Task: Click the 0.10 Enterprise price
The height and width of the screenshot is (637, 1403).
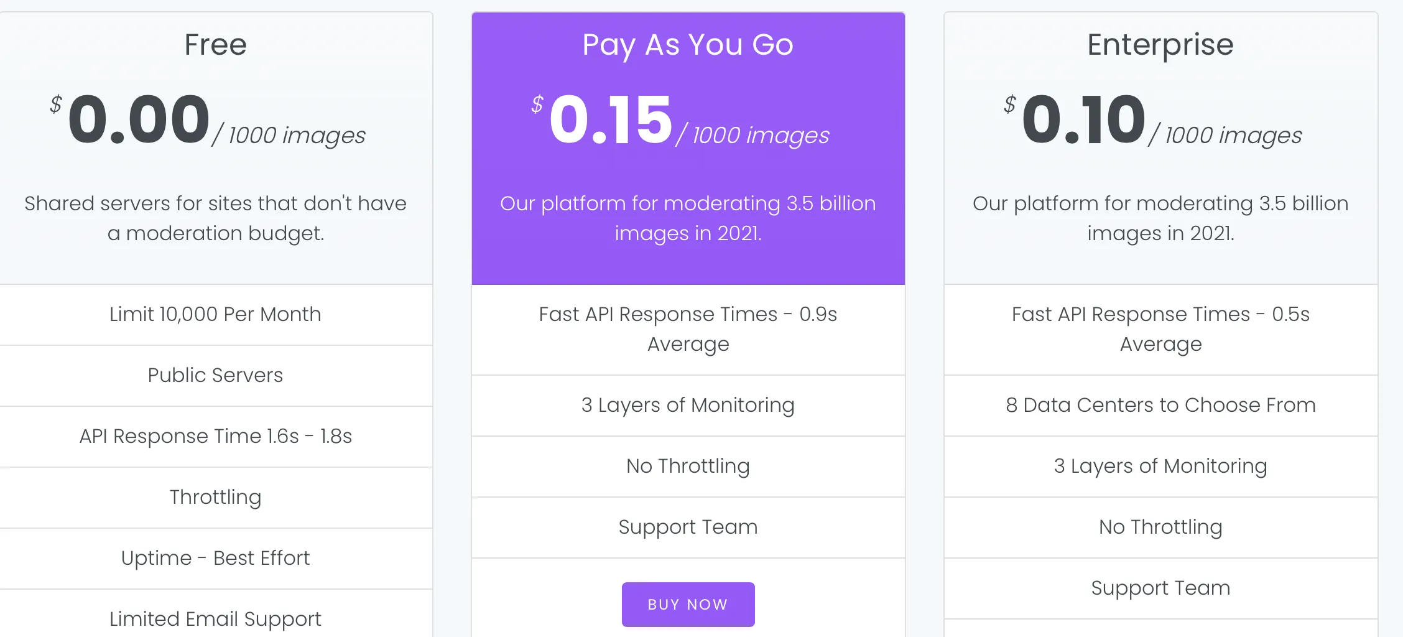Action: tap(1083, 119)
